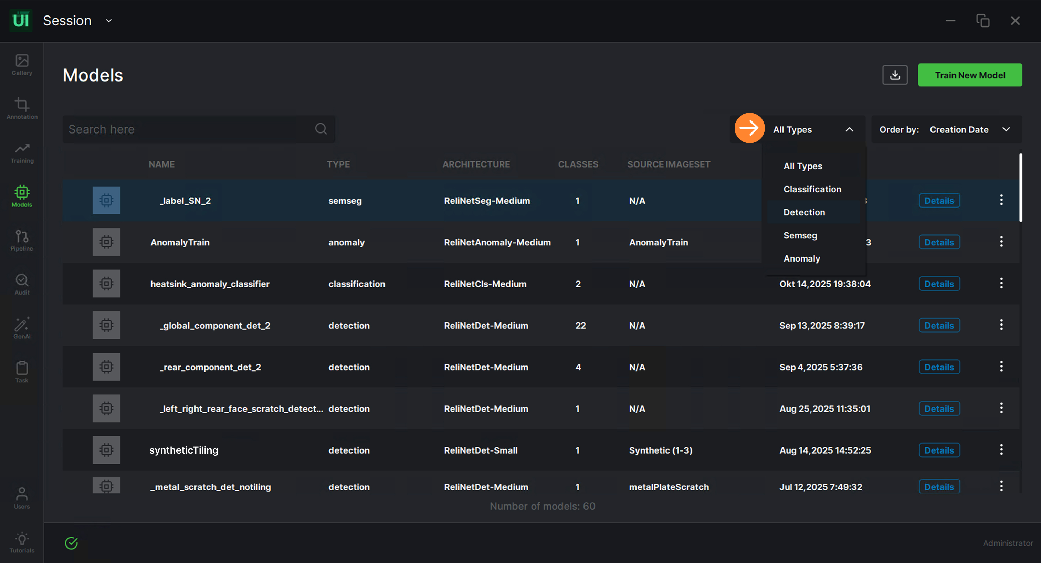1041x563 pixels.
Task: Select Classification from the type filter list
Action: coord(812,189)
